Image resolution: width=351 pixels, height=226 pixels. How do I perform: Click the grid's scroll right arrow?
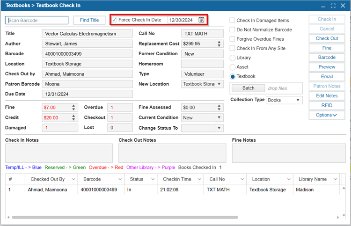click(x=338, y=217)
